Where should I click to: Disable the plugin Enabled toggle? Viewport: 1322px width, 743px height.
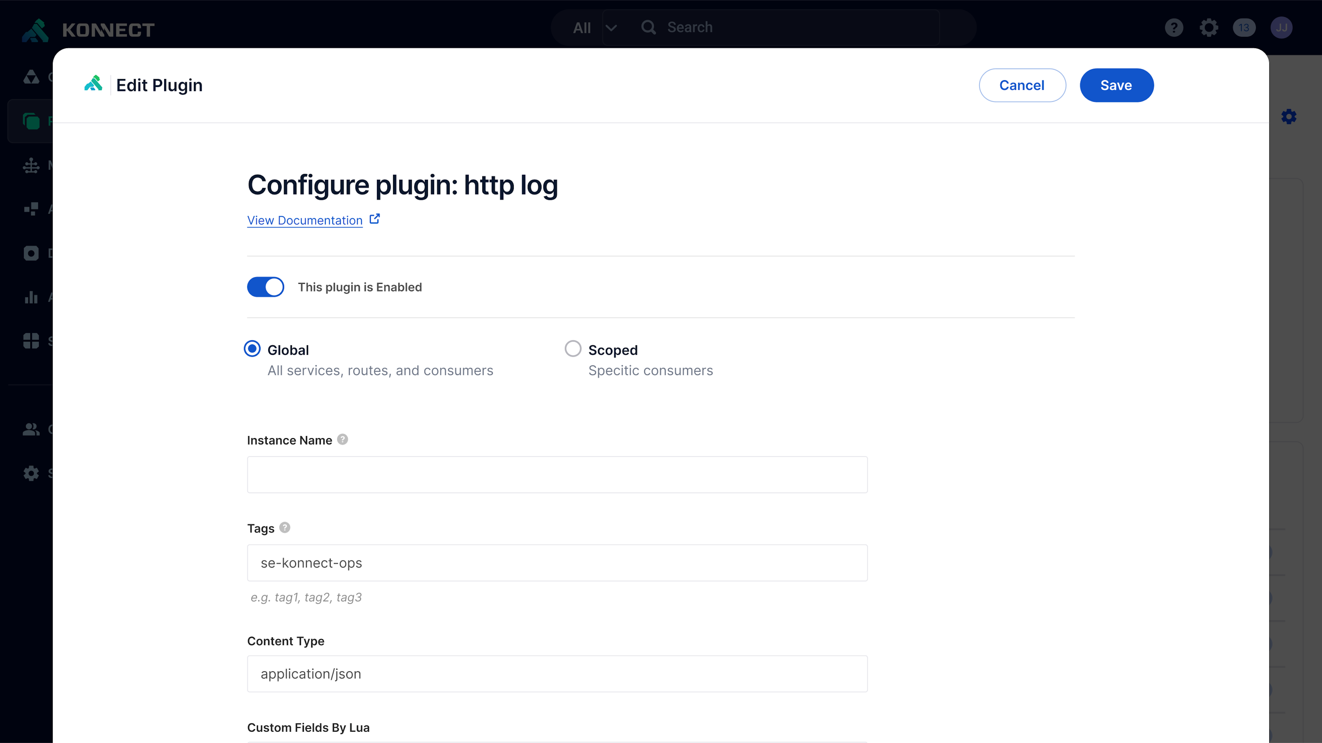(265, 287)
